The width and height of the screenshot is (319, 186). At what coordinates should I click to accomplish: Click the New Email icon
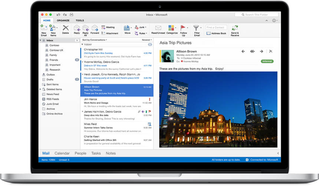(44, 28)
